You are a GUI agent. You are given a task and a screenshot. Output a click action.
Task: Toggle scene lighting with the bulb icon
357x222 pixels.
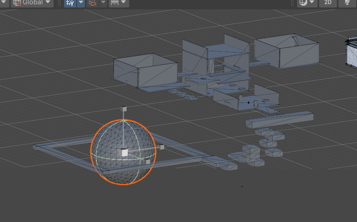(x=347, y=3)
